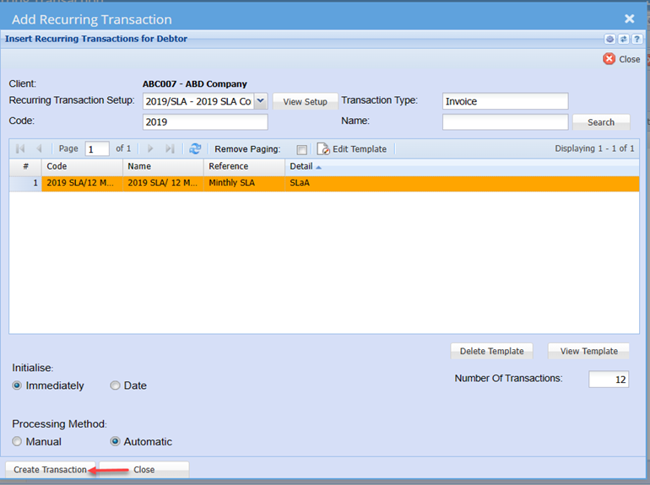The height and width of the screenshot is (485, 650).
Task: Click the Number Of Transactions field
Action: [x=609, y=380]
